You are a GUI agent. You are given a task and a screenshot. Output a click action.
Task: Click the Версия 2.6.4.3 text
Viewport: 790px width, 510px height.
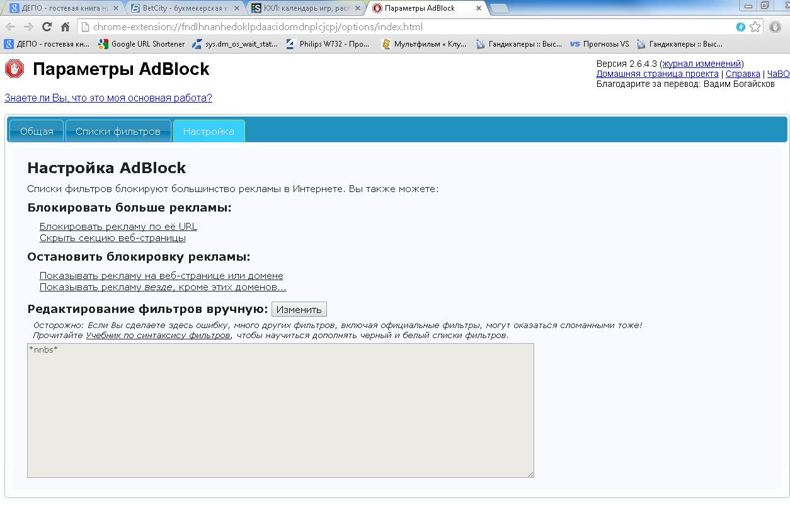point(627,64)
